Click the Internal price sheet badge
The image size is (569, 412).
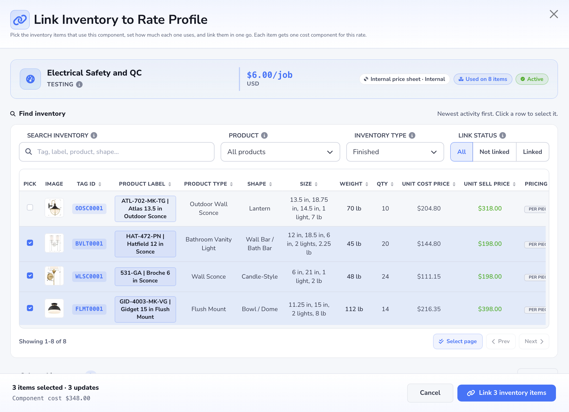[404, 79]
